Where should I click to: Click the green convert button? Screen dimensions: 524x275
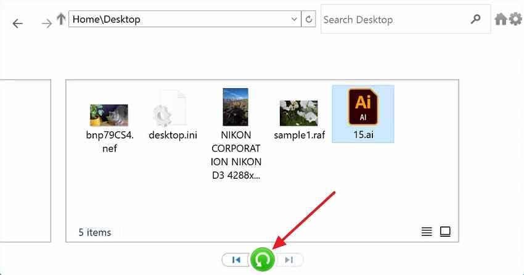263,260
